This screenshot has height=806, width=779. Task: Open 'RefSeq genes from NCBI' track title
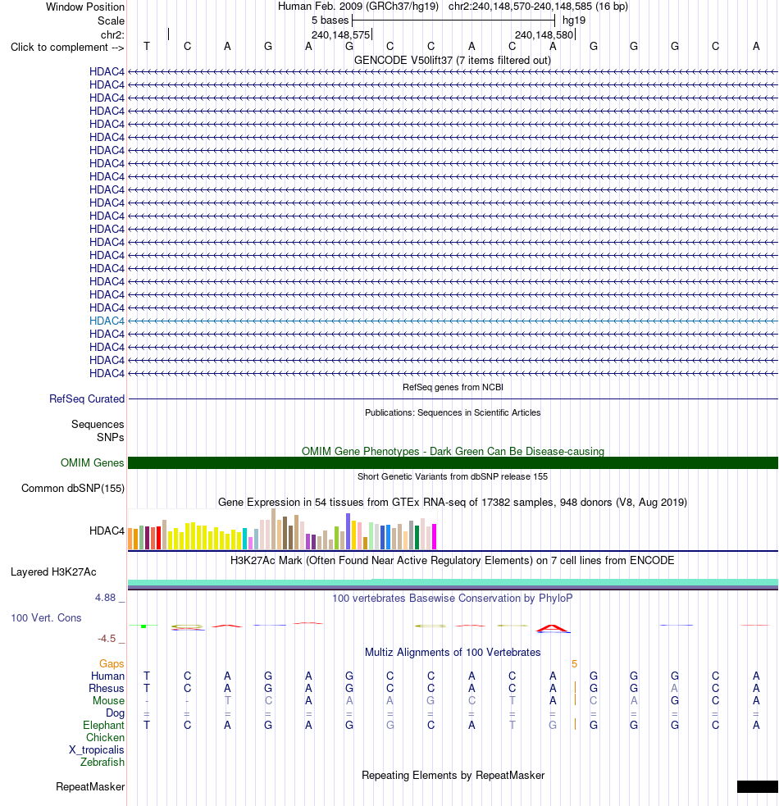[x=453, y=387]
